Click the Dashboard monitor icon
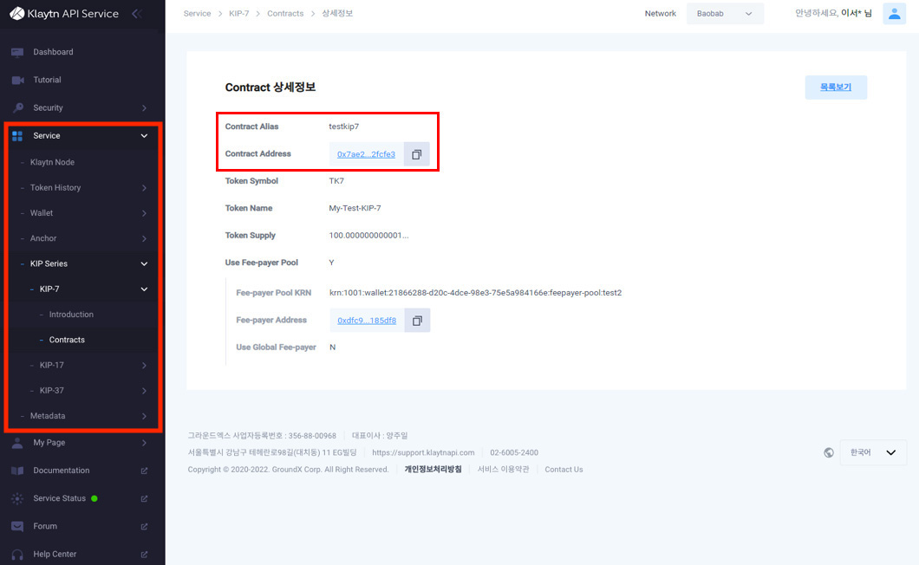 (17, 52)
